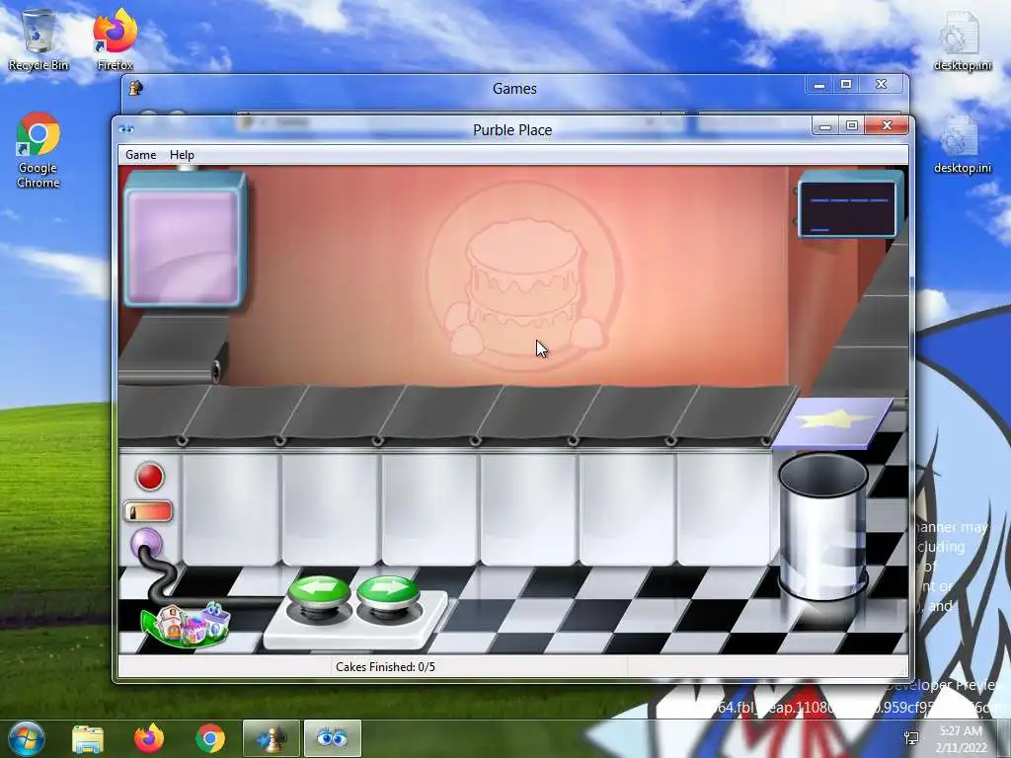Open the Help menu in Purble Place
This screenshot has width=1011, height=758.
[x=182, y=155]
